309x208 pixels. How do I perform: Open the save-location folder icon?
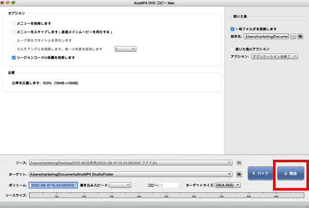click(300, 36)
